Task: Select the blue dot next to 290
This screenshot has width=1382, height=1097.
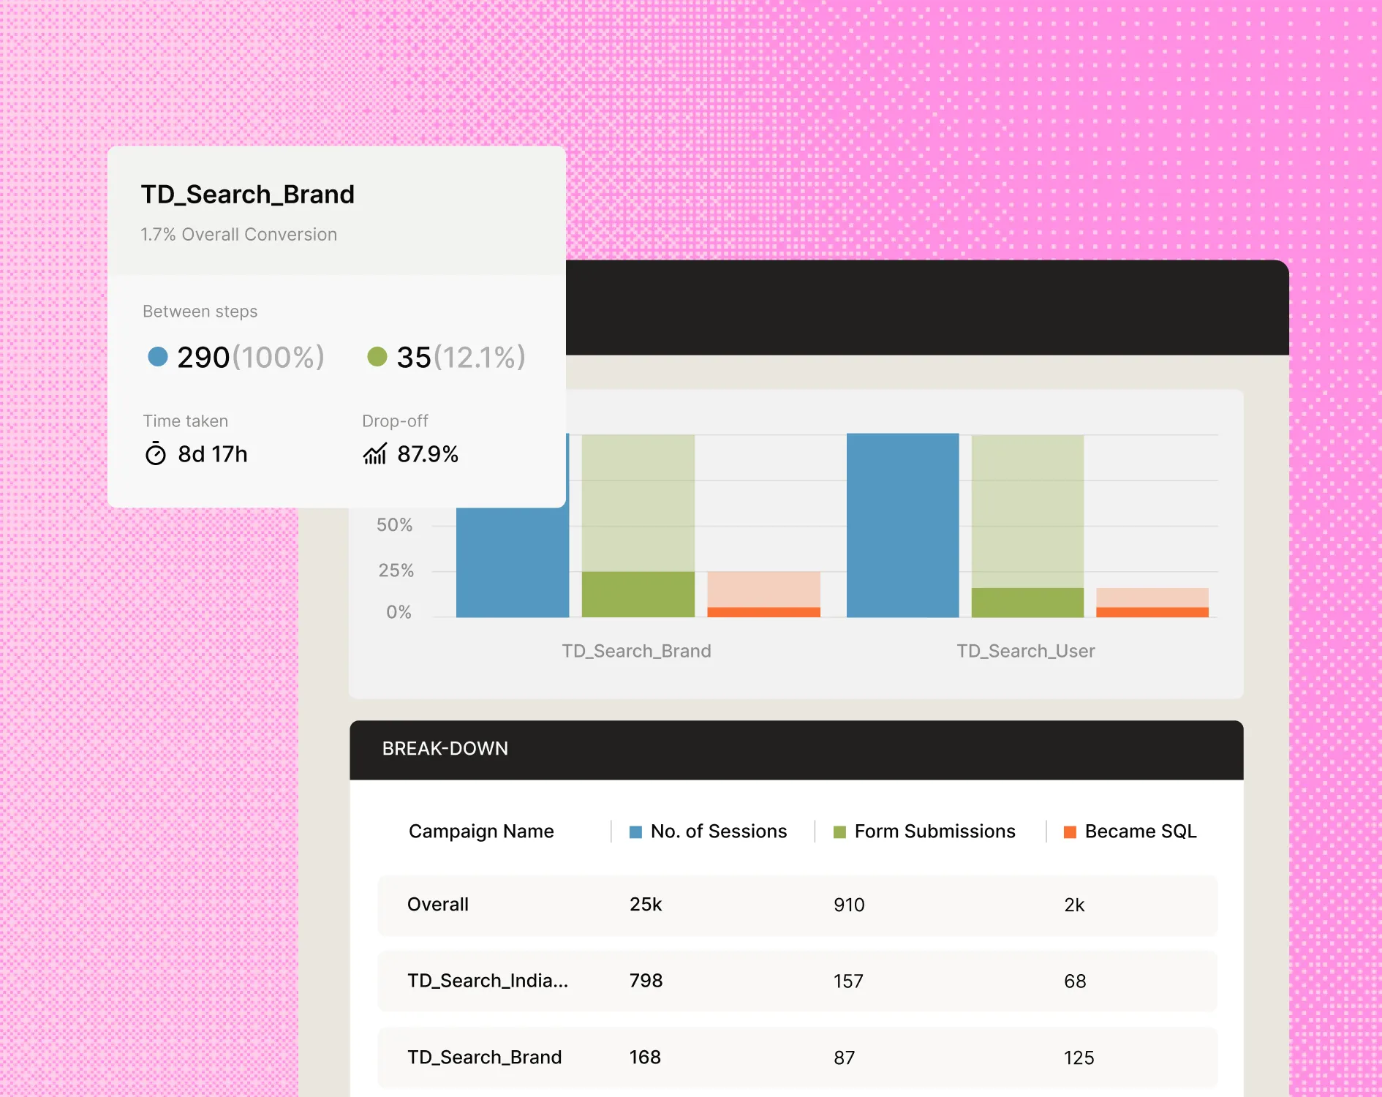Action: 157,358
